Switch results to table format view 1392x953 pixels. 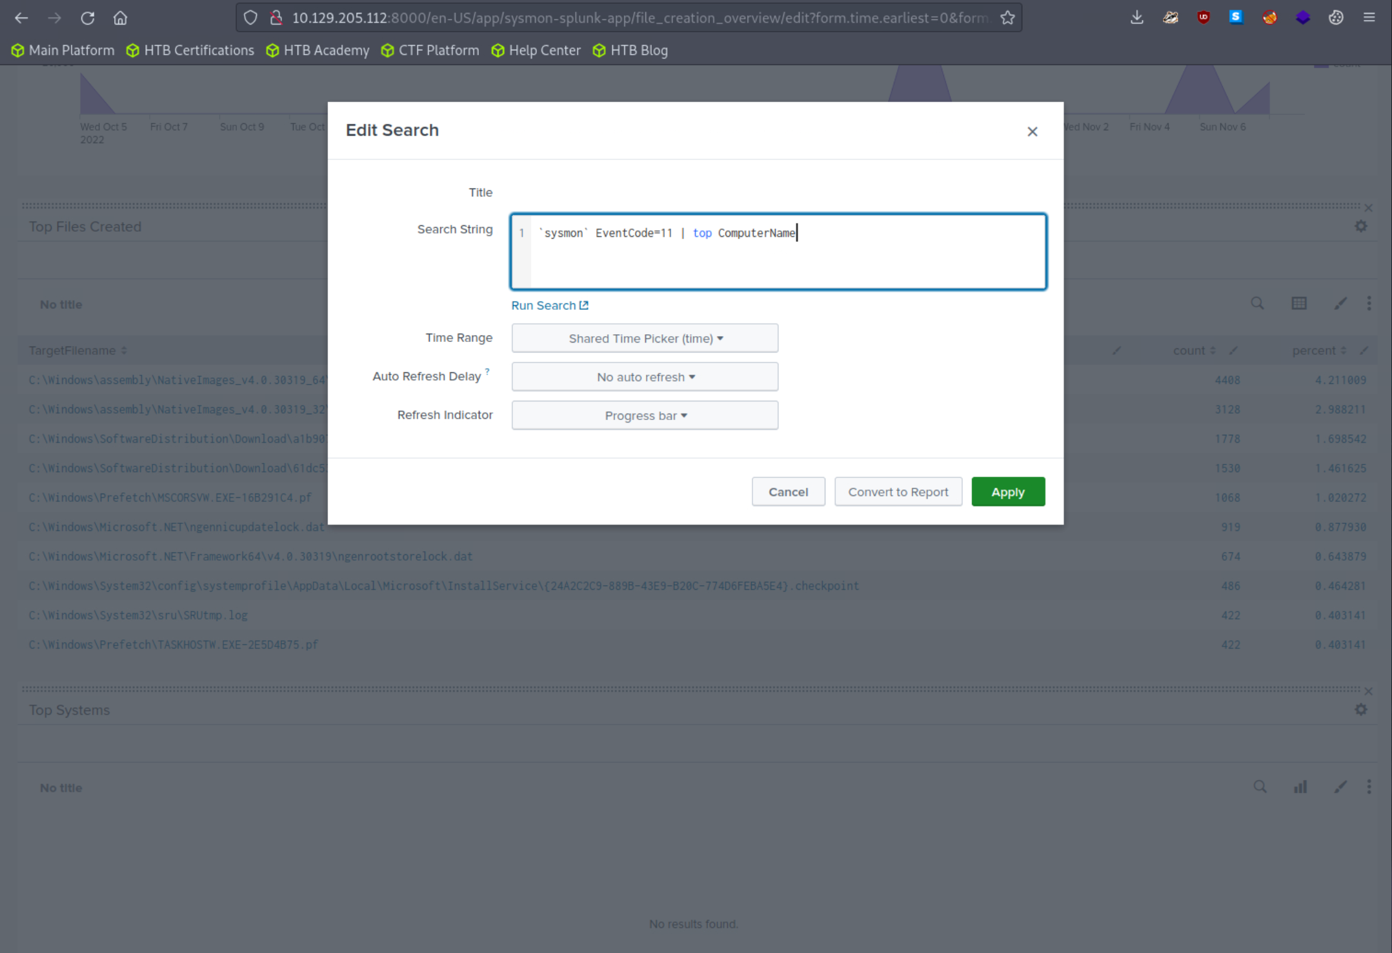pos(1299,303)
